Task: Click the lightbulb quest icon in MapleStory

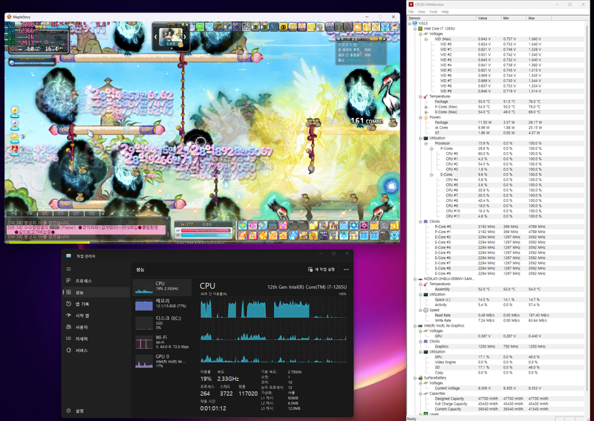Action: coord(15,111)
